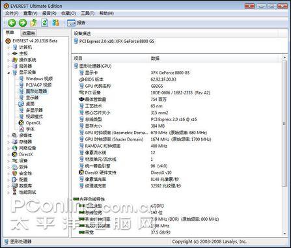The image size is (291, 248).
Task: Expand the 主板 tree node
Action: 8,54
